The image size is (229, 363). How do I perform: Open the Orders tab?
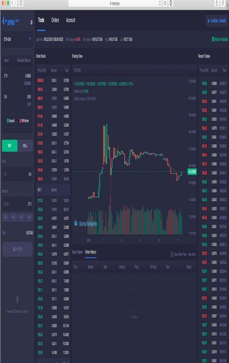point(55,20)
